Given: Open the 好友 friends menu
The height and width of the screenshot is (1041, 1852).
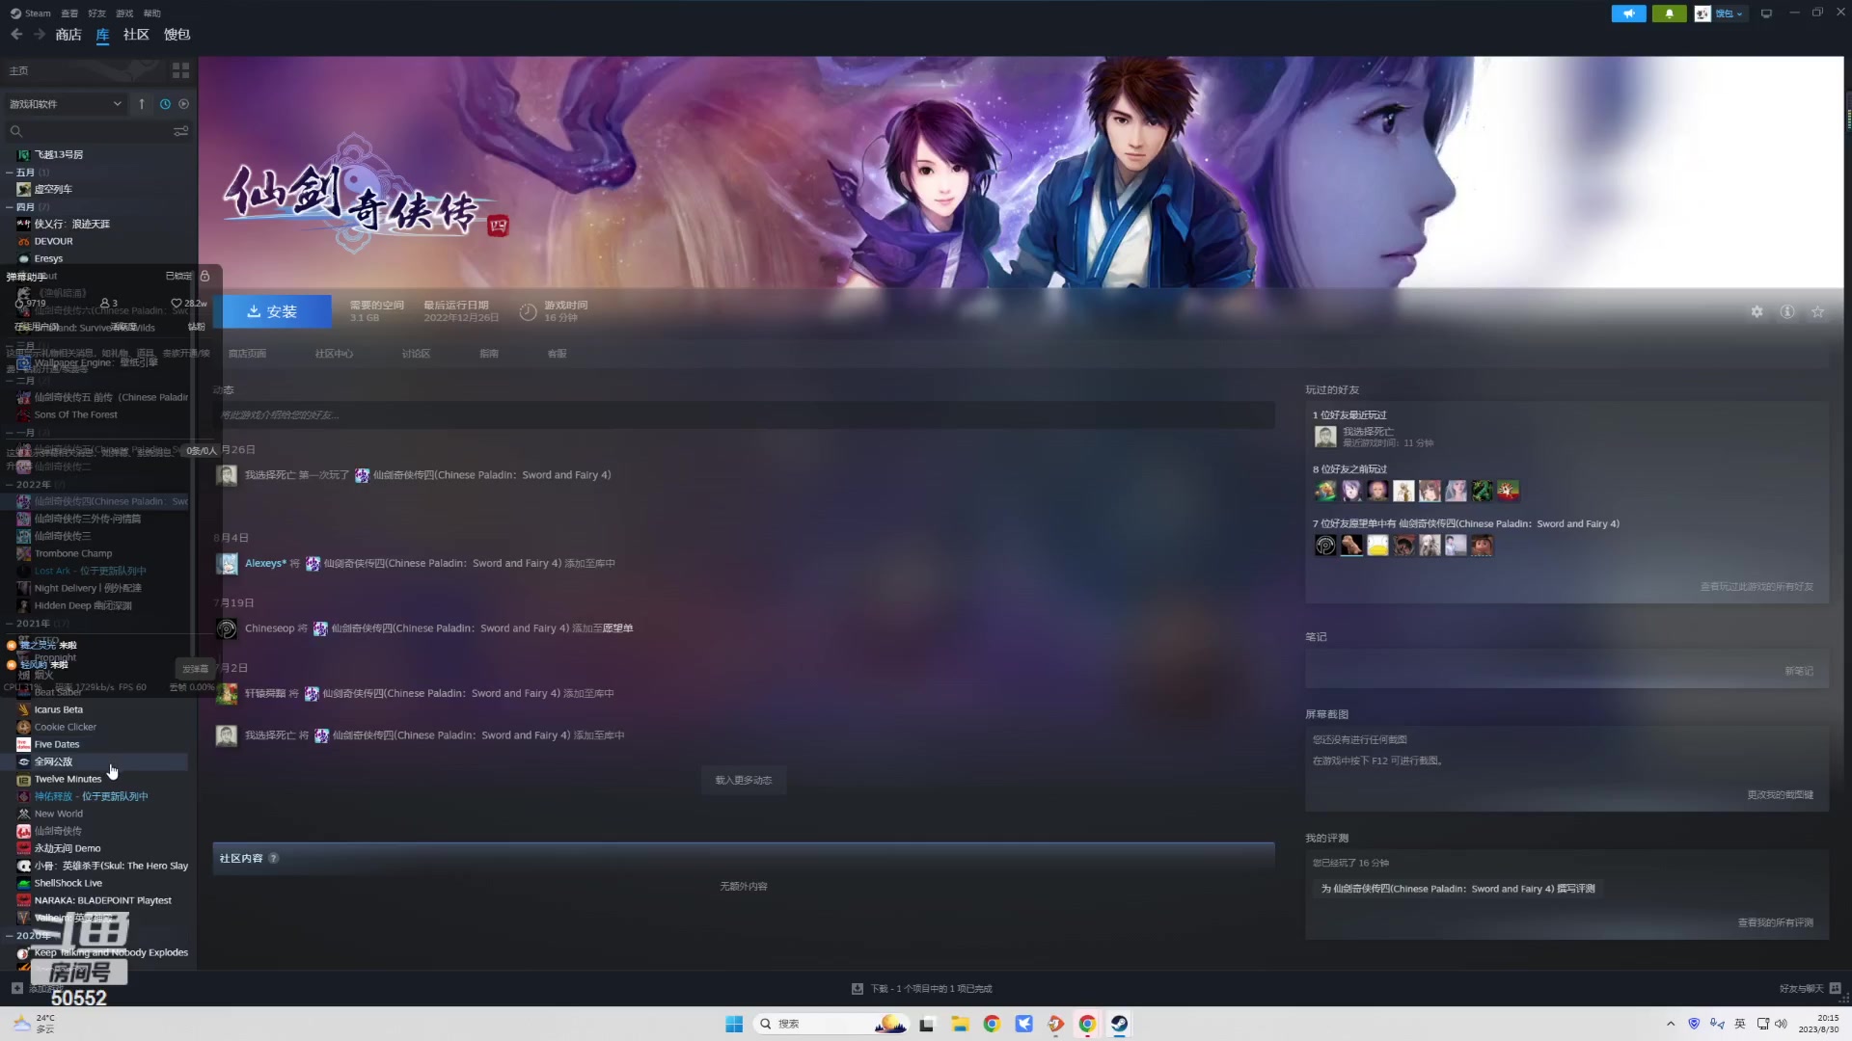Looking at the screenshot, I should coord(96,13).
